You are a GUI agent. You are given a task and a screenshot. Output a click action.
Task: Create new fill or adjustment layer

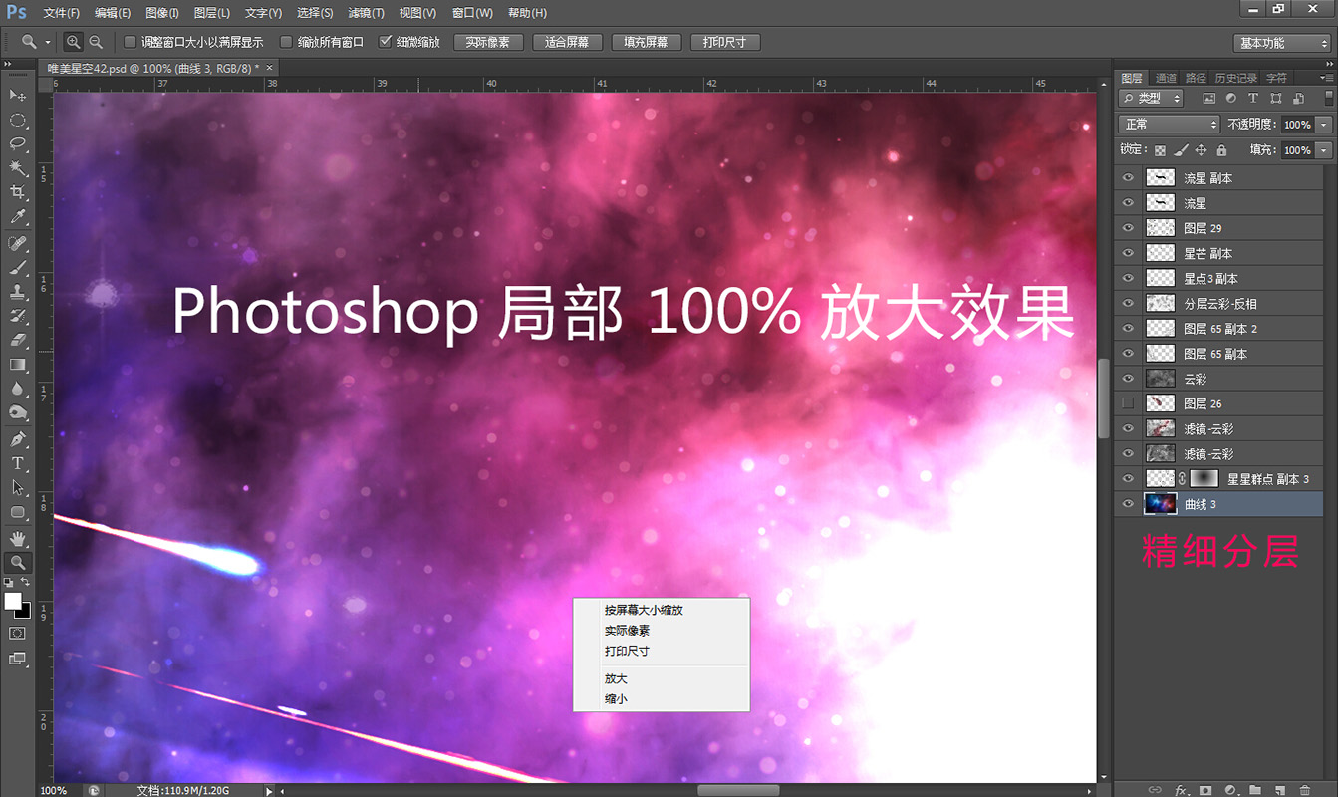point(1230,790)
